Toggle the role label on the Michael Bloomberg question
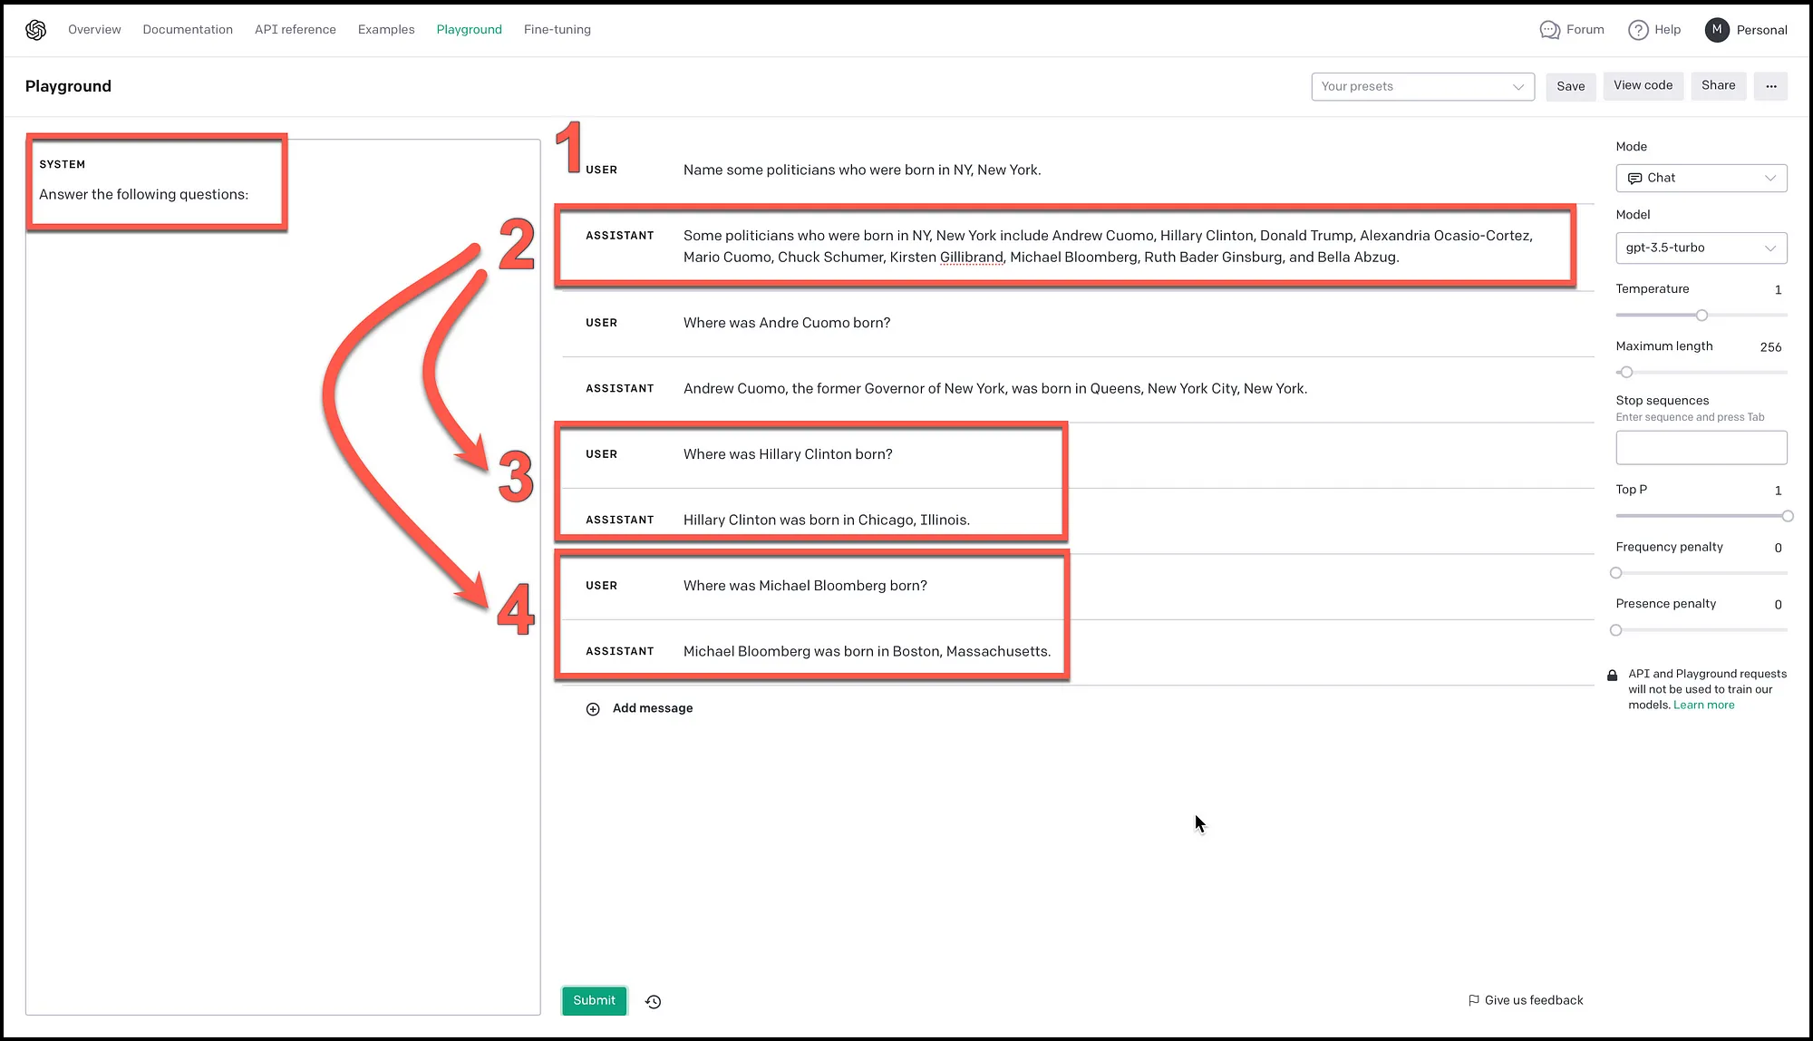The image size is (1813, 1041). (601, 586)
